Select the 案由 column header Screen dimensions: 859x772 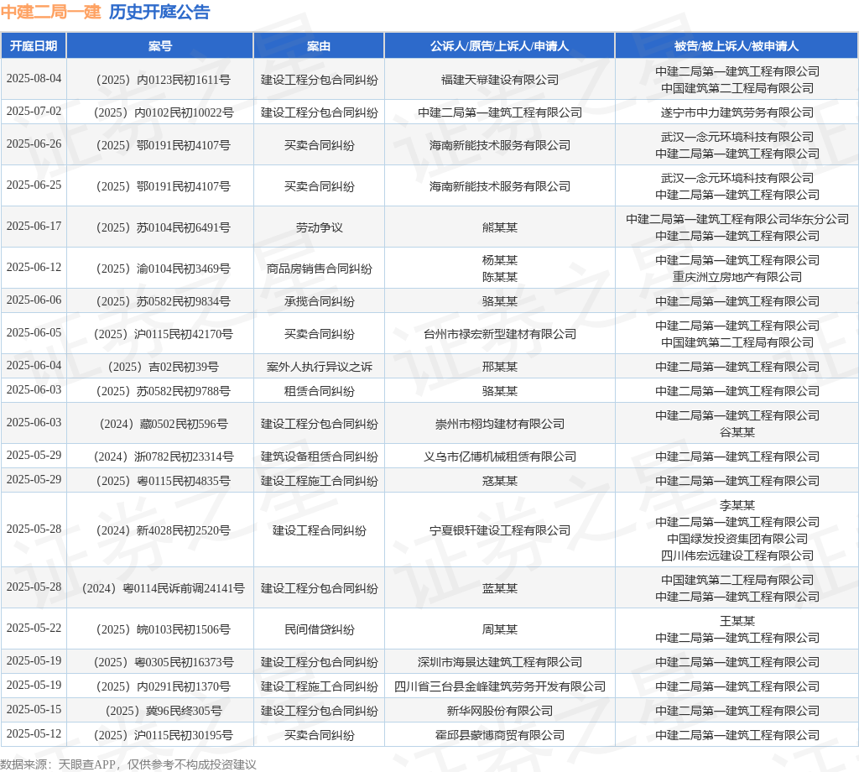[x=319, y=46]
